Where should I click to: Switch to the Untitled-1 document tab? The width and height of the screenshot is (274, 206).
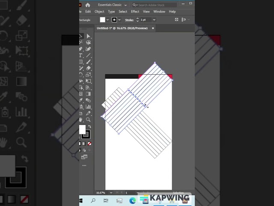(x=122, y=28)
